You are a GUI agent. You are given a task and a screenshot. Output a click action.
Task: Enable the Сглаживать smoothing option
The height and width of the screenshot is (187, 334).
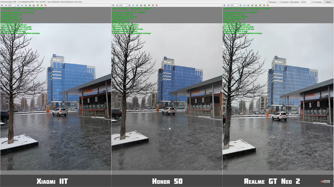pos(279,2)
